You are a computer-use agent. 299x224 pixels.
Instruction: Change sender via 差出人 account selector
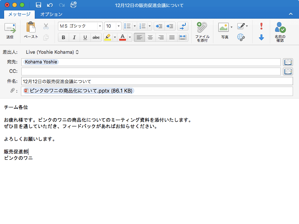click(52, 52)
